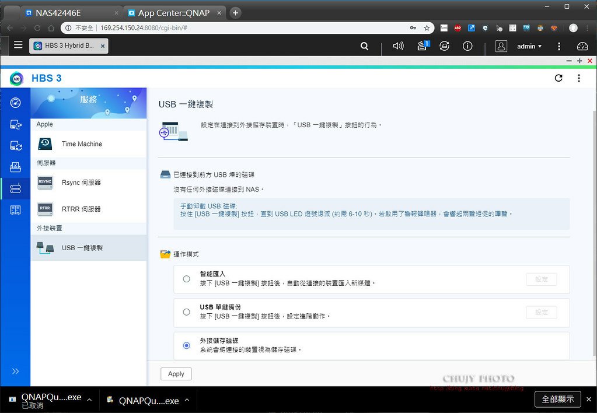Viewport: 597px width, 413px height.
Task: Expand options for second QNAPQu.exe download
Action: (187, 400)
